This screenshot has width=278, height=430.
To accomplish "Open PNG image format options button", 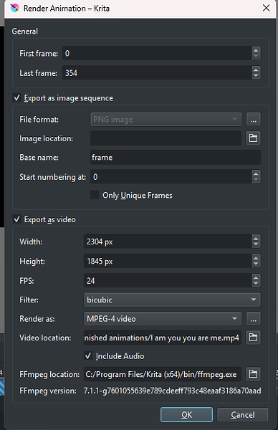I will [x=254, y=119].
